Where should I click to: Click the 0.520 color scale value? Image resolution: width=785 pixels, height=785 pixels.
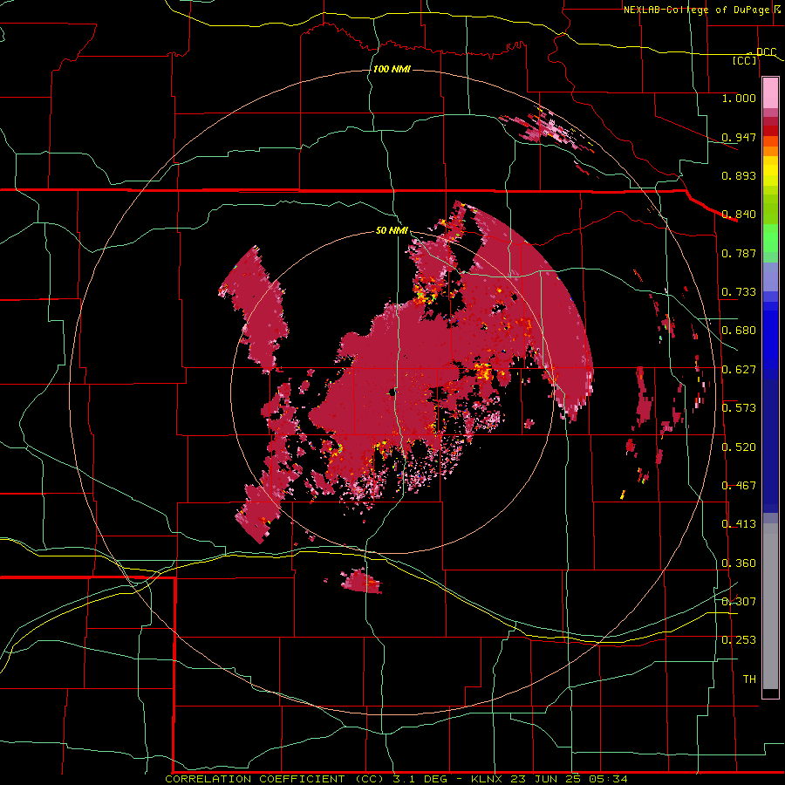(x=739, y=447)
